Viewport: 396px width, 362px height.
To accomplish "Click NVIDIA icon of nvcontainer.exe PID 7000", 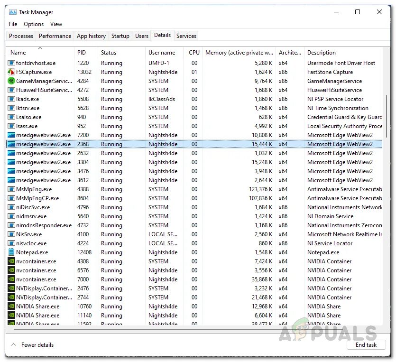I will (x=11, y=279).
